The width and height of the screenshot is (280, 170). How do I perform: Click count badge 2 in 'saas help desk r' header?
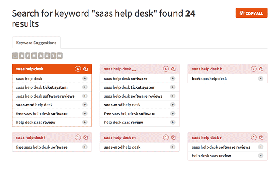254,137
